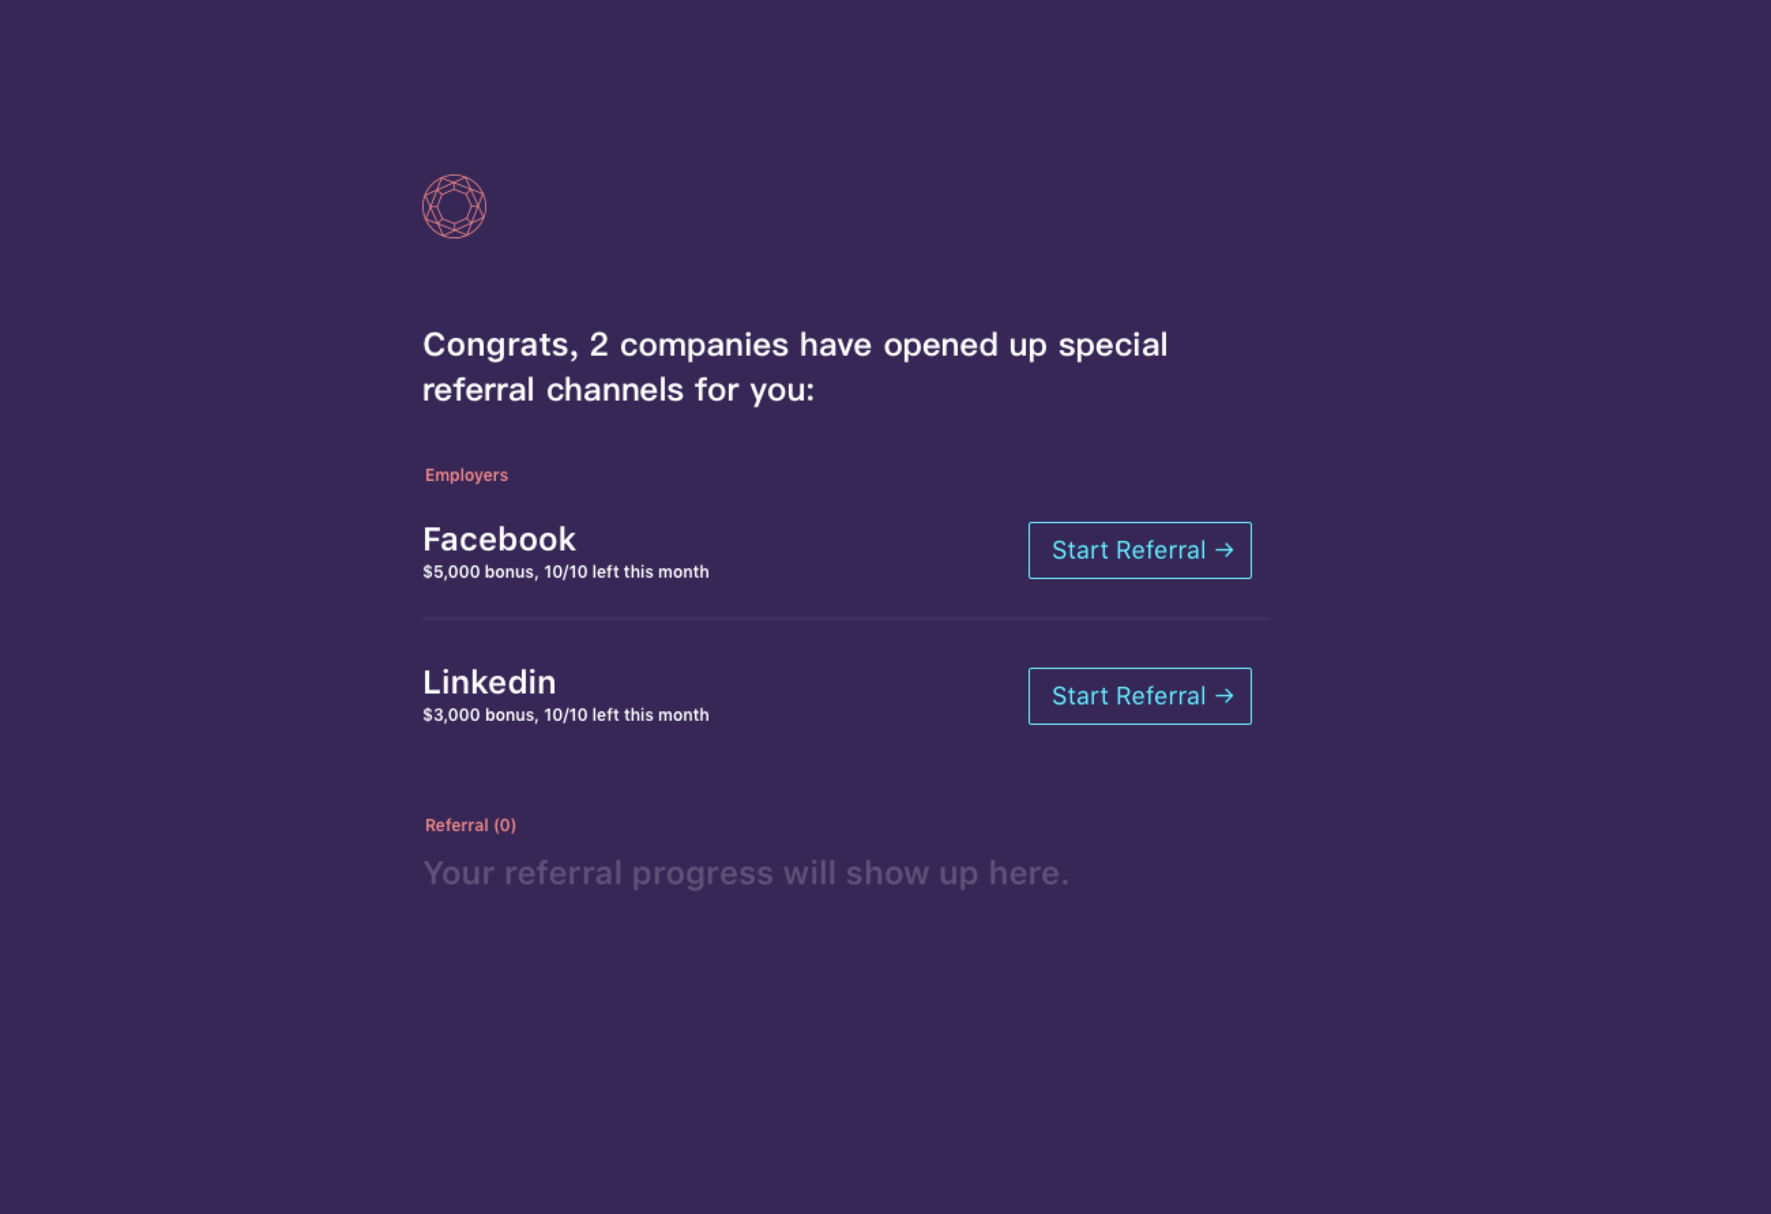Image resolution: width=1771 pixels, height=1214 pixels.
Task: Click the "Your referral progress will show up here" placeholder
Action: [746, 873]
